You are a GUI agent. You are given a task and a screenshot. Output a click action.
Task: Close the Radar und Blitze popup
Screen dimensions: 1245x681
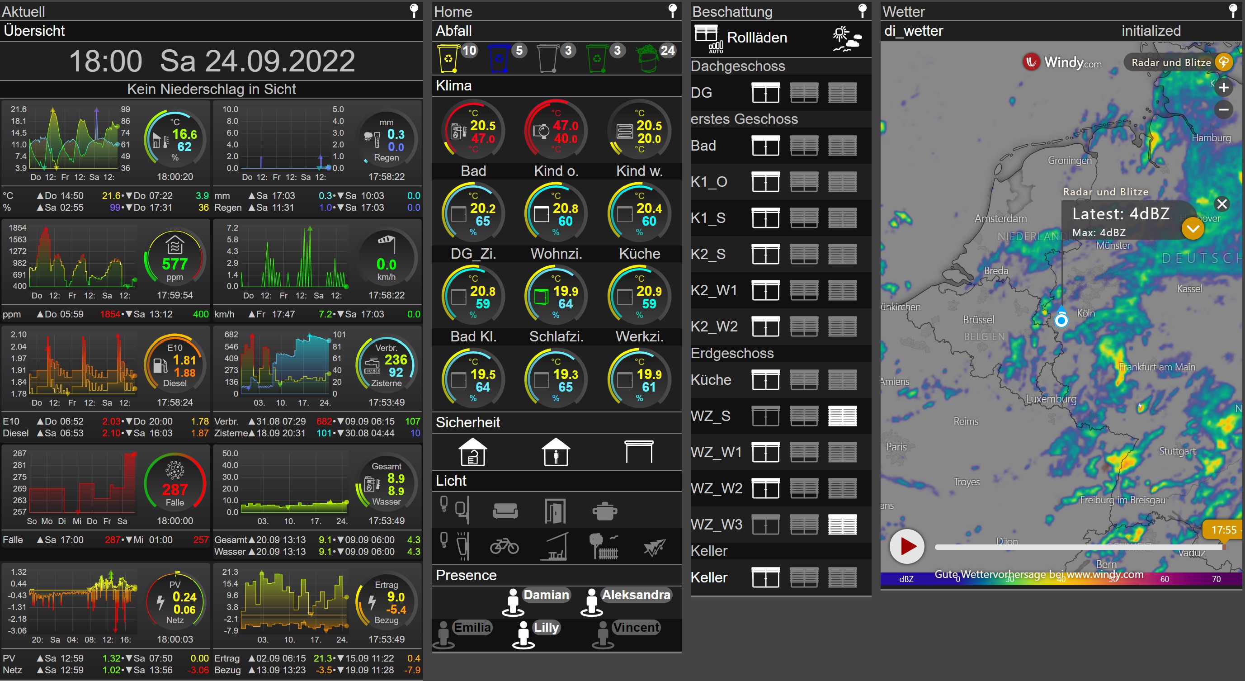1222,204
